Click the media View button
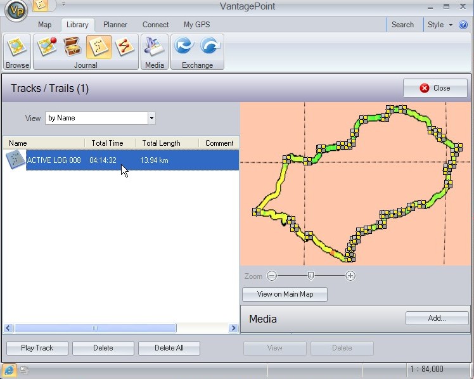The image size is (474, 379). pyautogui.click(x=275, y=348)
